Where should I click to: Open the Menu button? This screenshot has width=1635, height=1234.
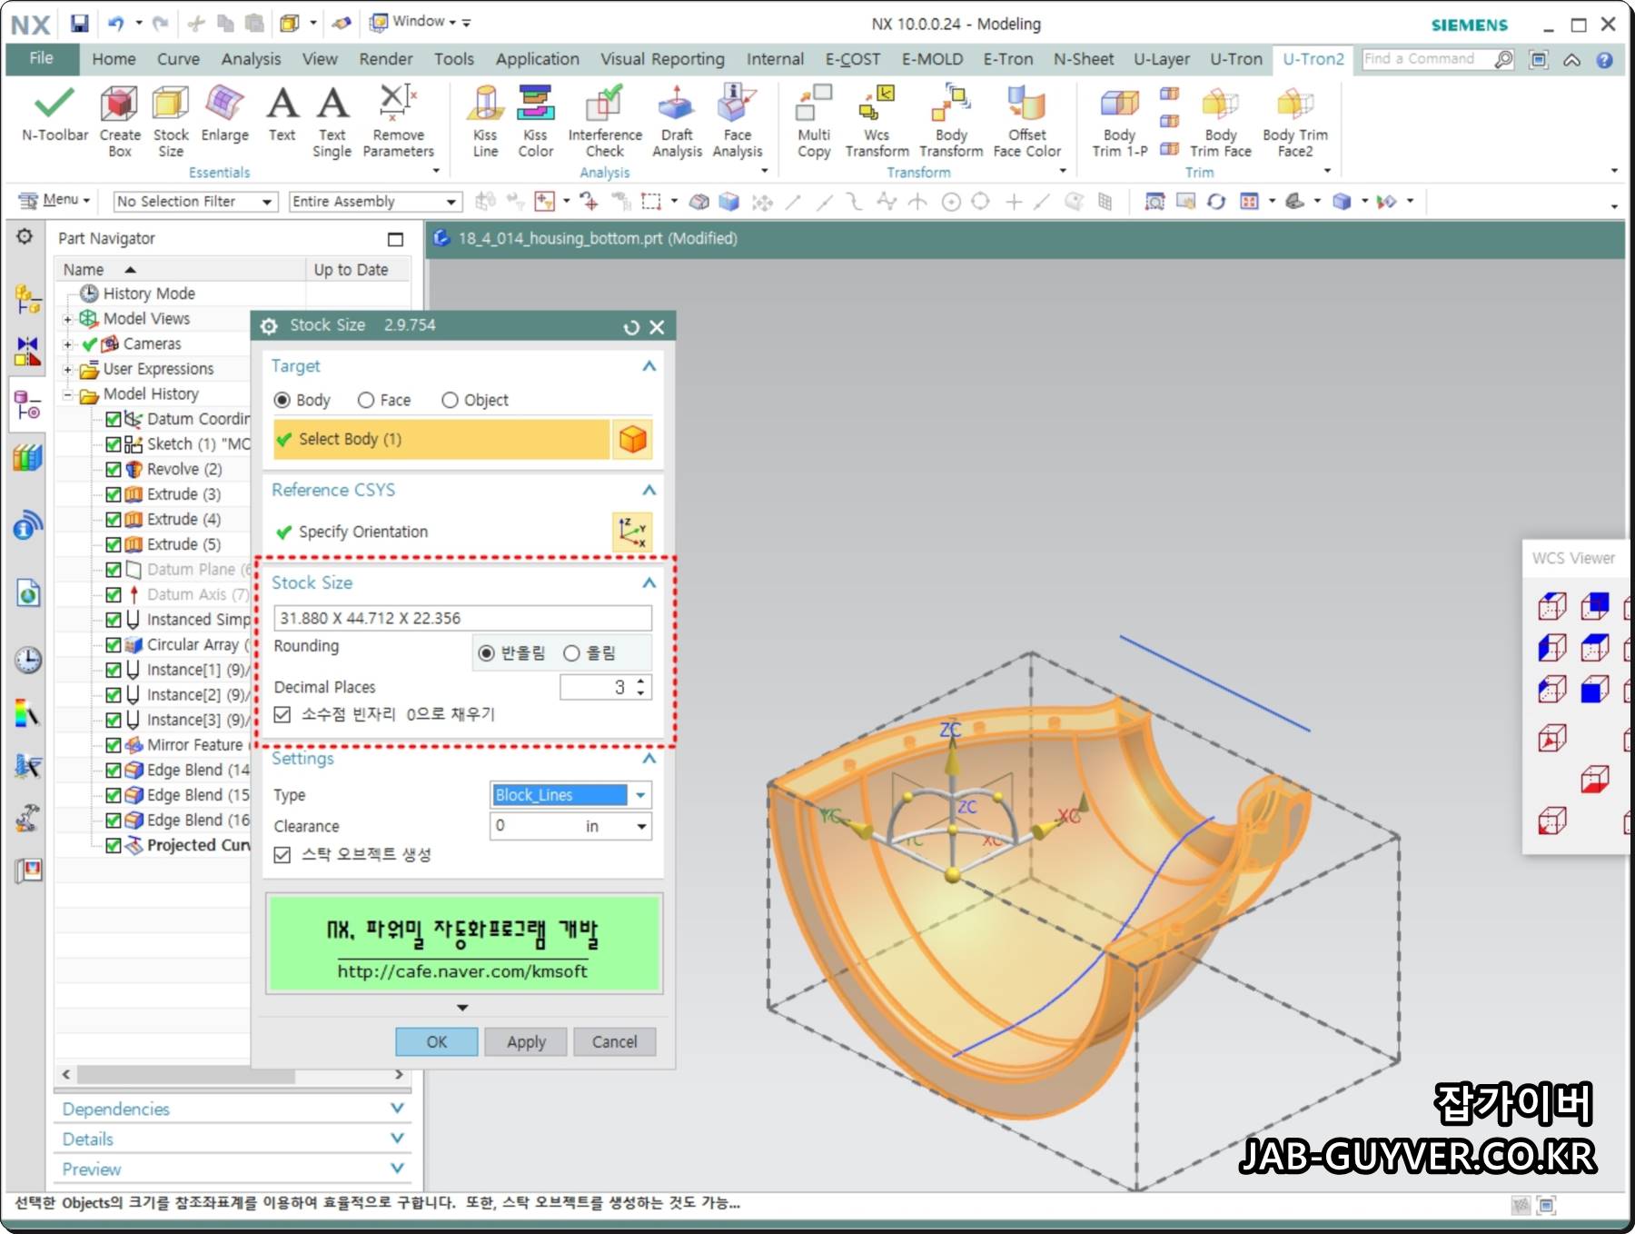click(x=54, y=200)
